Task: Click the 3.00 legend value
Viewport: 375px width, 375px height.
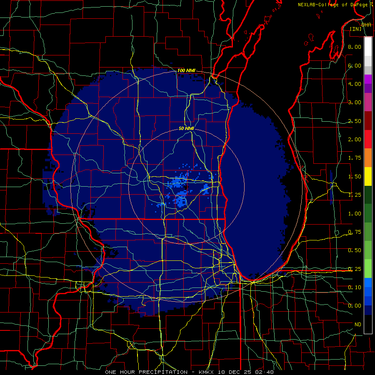Action: point(355,102)
